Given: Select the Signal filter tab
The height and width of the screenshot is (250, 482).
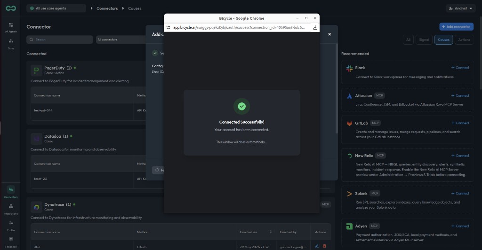Looking at the screenshot, I should 424,39.
